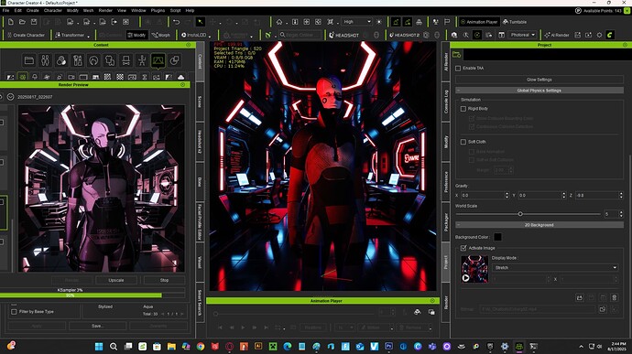
Task: Click the background image thumbnail
Action: coord(474,269)
